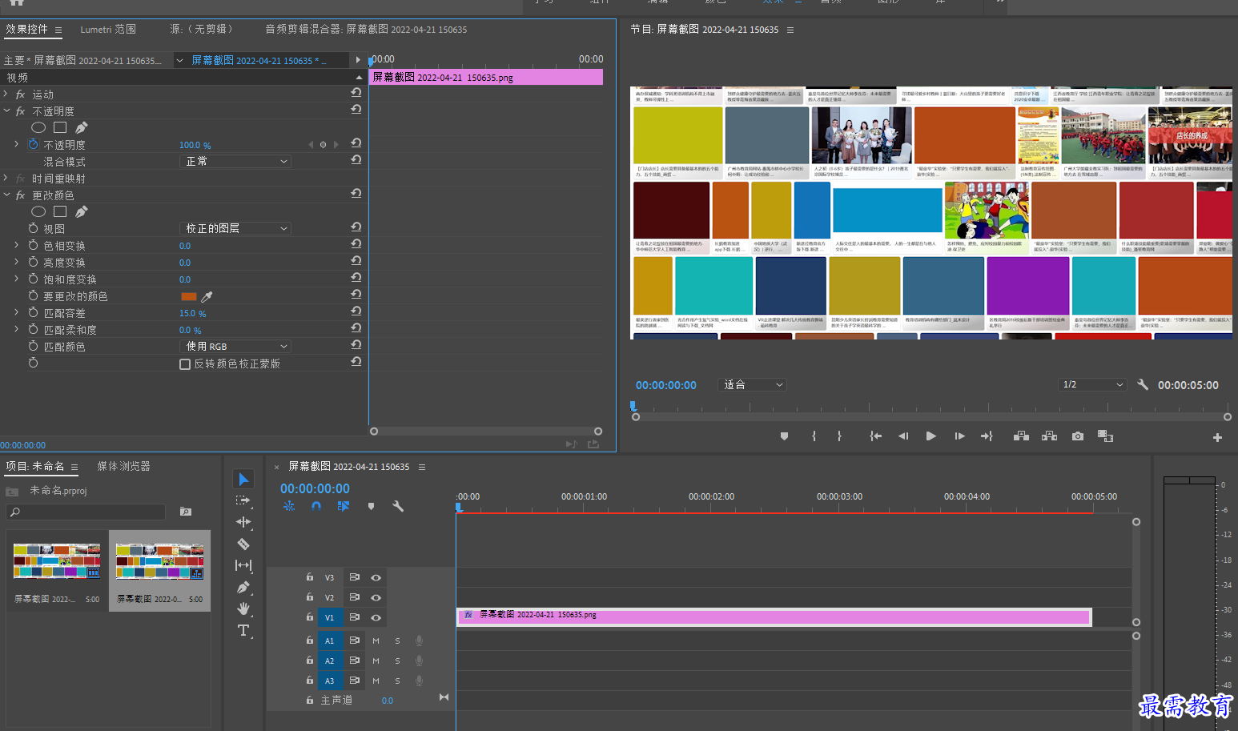
Task: Click the Project panel search field
Action: [86, 512]
